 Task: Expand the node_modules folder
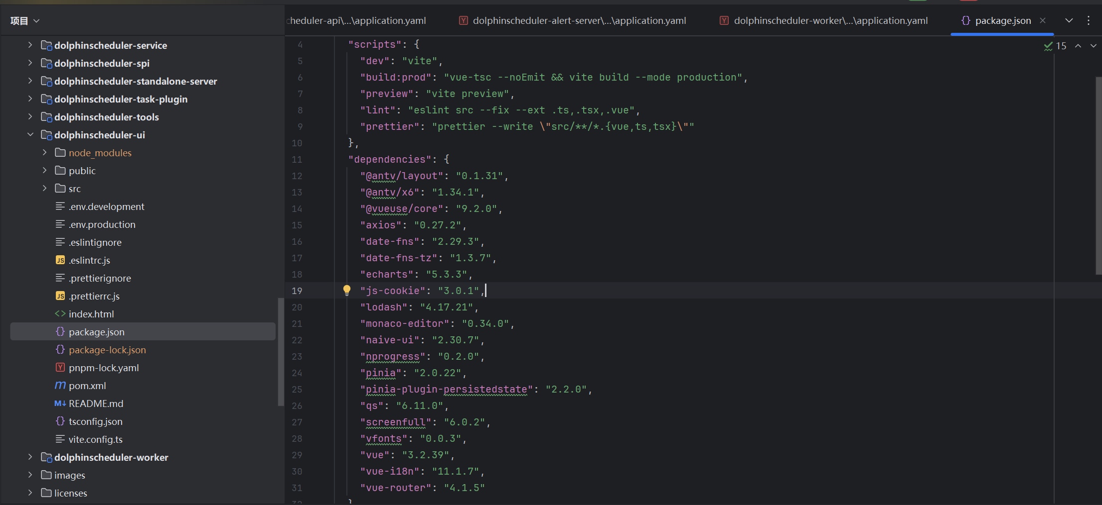click(x=45, y=153)
